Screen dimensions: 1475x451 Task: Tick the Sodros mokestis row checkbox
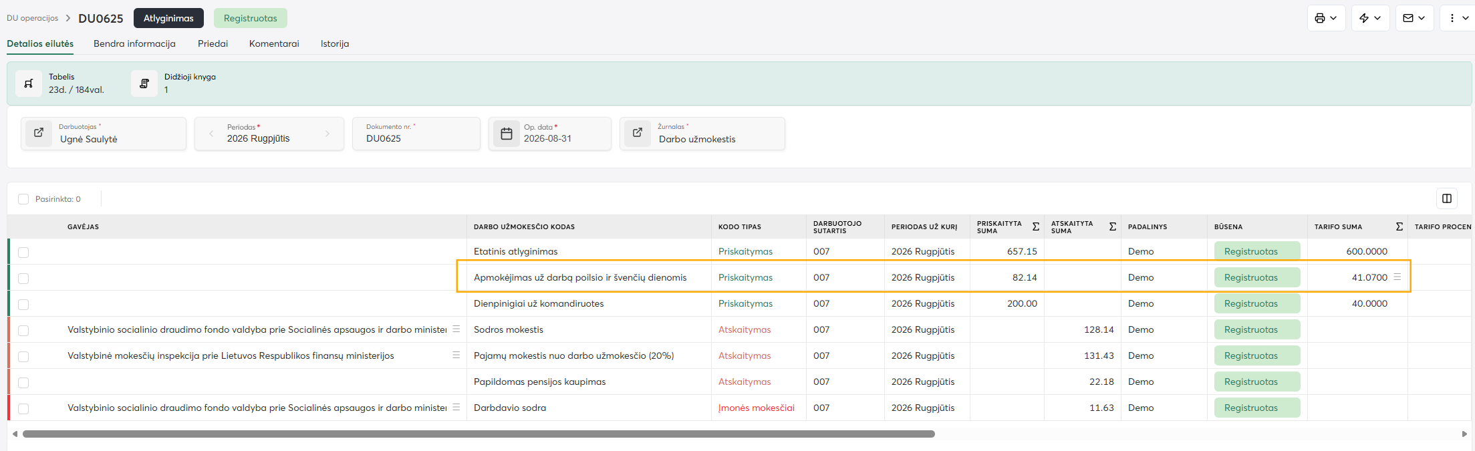tap(23, 330)
